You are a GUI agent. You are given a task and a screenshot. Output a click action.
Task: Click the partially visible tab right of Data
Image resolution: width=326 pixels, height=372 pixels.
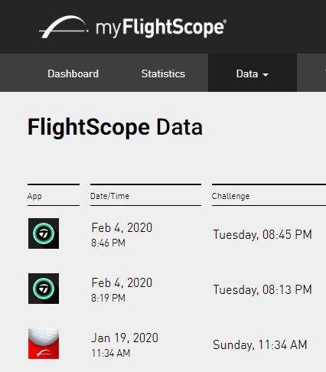(x=311, y=73)
